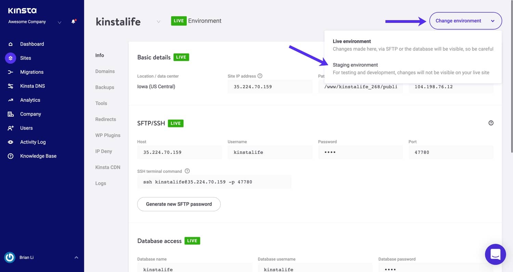Viewport: 513px width, 272px height.
Task: Click the SFTP Password field
Action: [360, 152]
